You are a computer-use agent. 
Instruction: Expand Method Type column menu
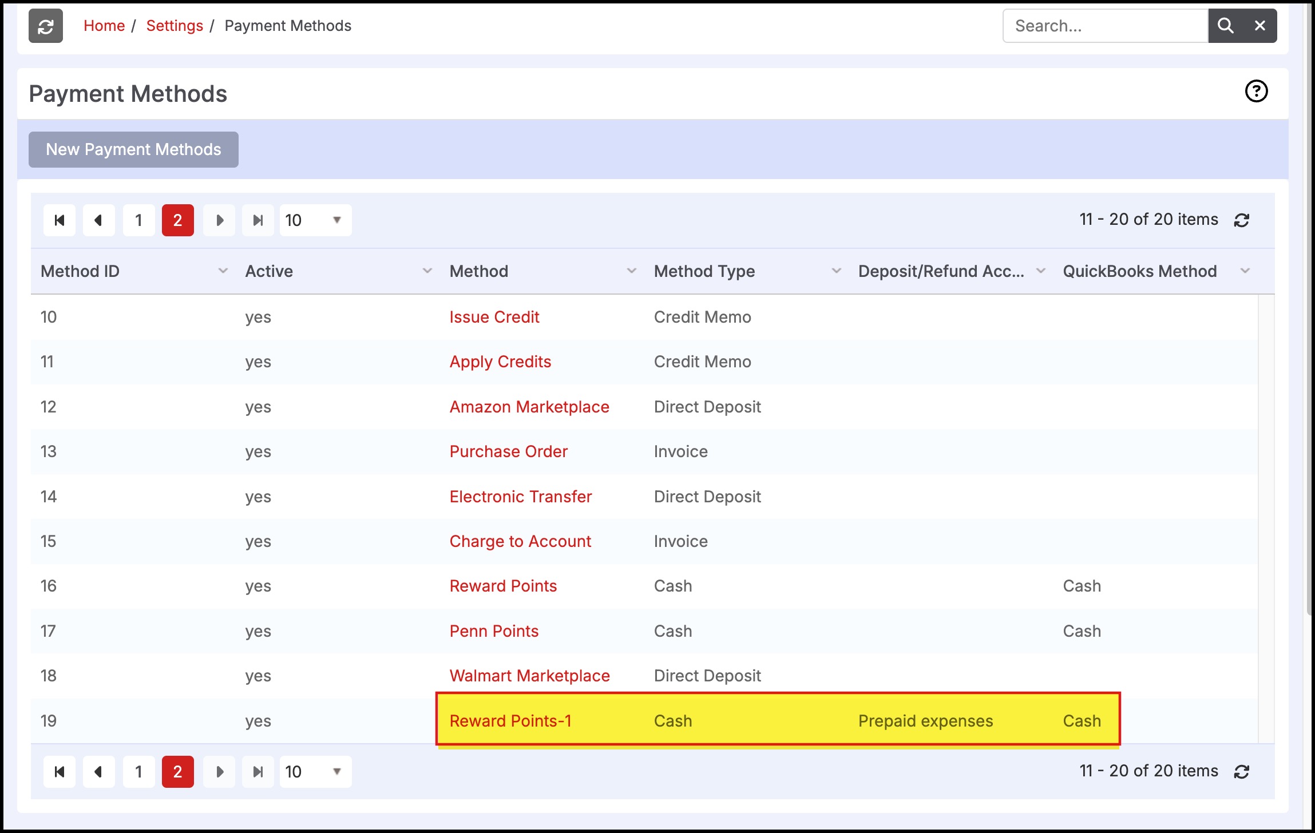coord(836,271)
